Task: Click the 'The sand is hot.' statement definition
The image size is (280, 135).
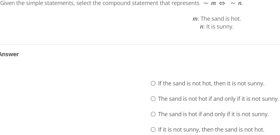Action: [221, 19]
